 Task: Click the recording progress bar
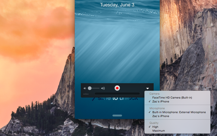(117, 94)
